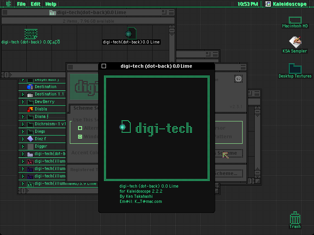Image resolution: width=314 pixels, height=235 pixels.
Task: Select the highlighted digi-tech scheme file icon
Action: pyautogui.click(x=131, y=33)
